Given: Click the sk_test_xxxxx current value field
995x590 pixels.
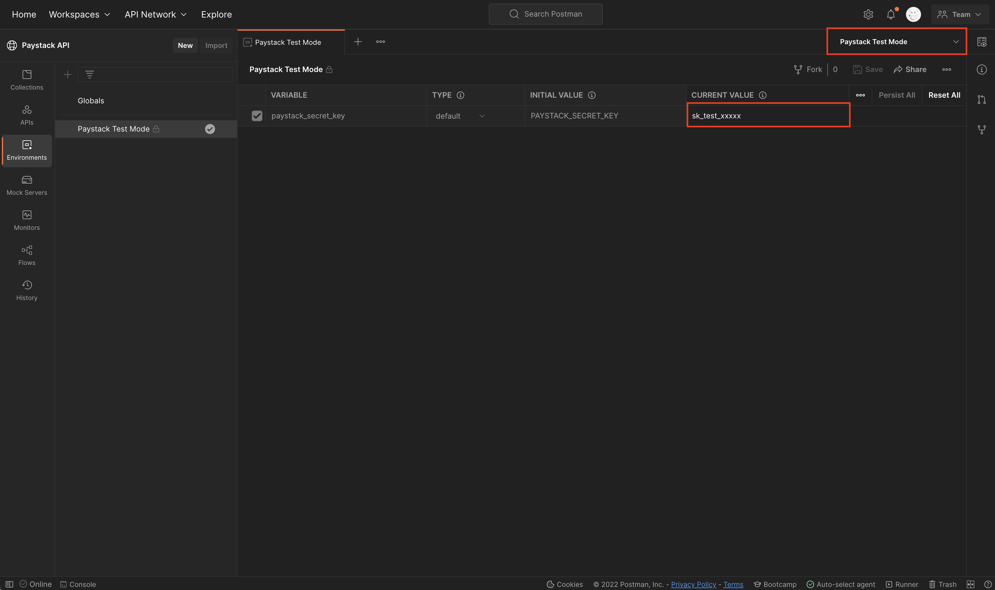Looking at the screenshot, I should click(768, 115).
